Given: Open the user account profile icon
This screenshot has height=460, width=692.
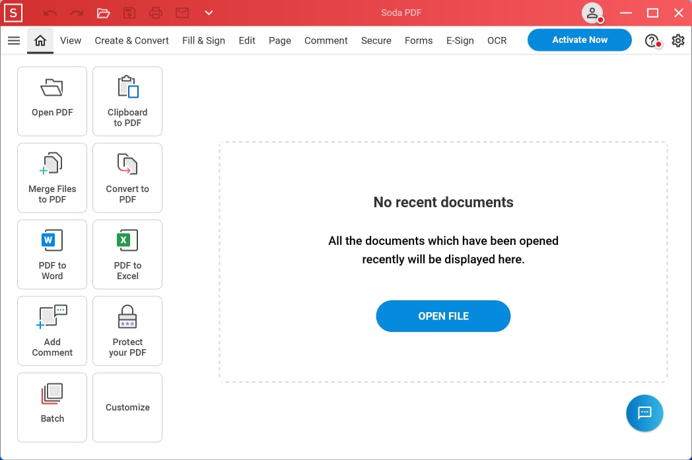Looking at the screenshot, I should click(592, 13).
